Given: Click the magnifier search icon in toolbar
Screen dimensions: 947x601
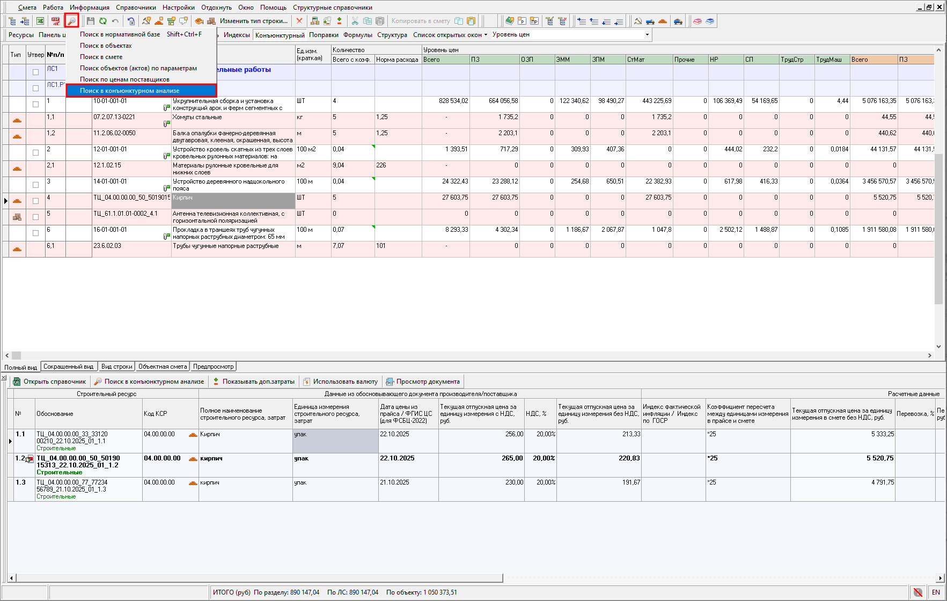Looking at the screenshot, I should pos(71,21).
